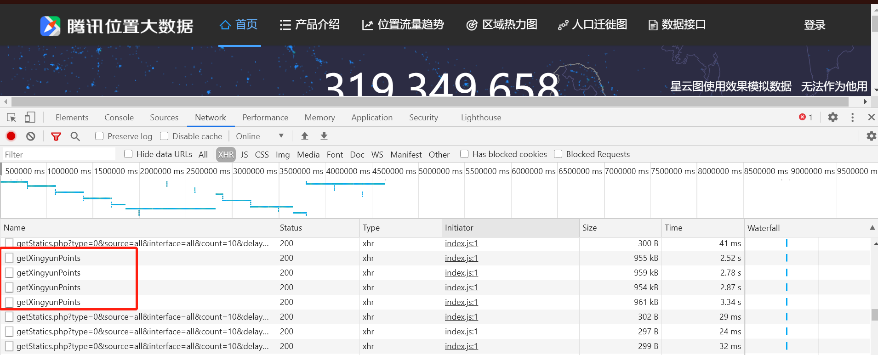Image resolution: width=878 pixels, height=355 pixels.
Task: Stop recording with the red record button
Action: [x=11, y=136]
